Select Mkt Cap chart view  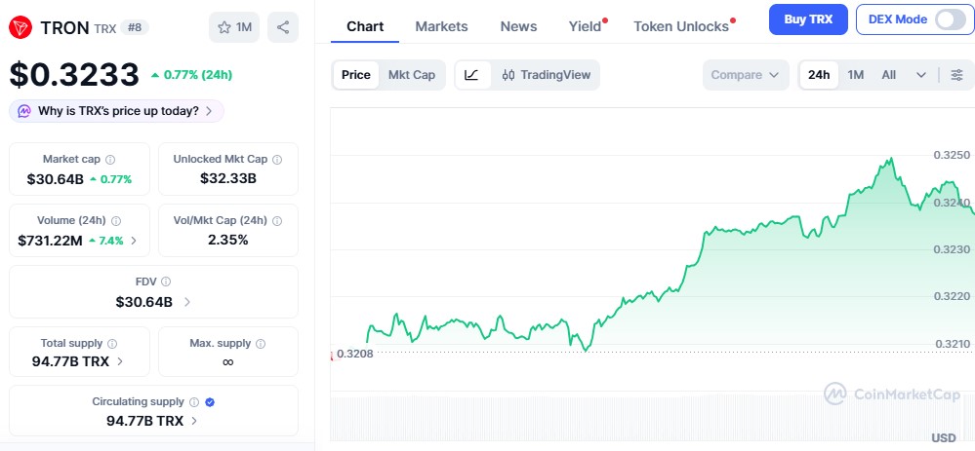[x=412, y=75]
